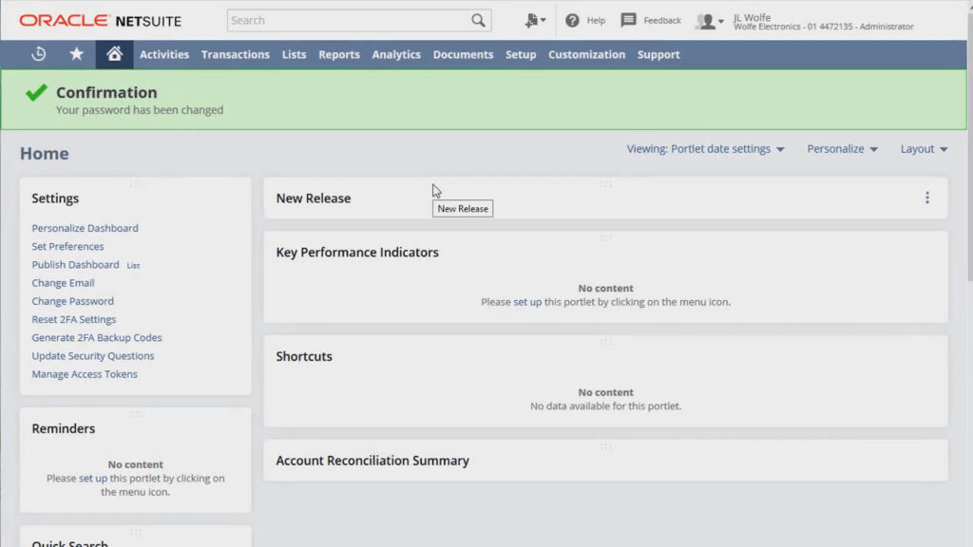Click the Key Performance Indicators title

pos(357,253)
